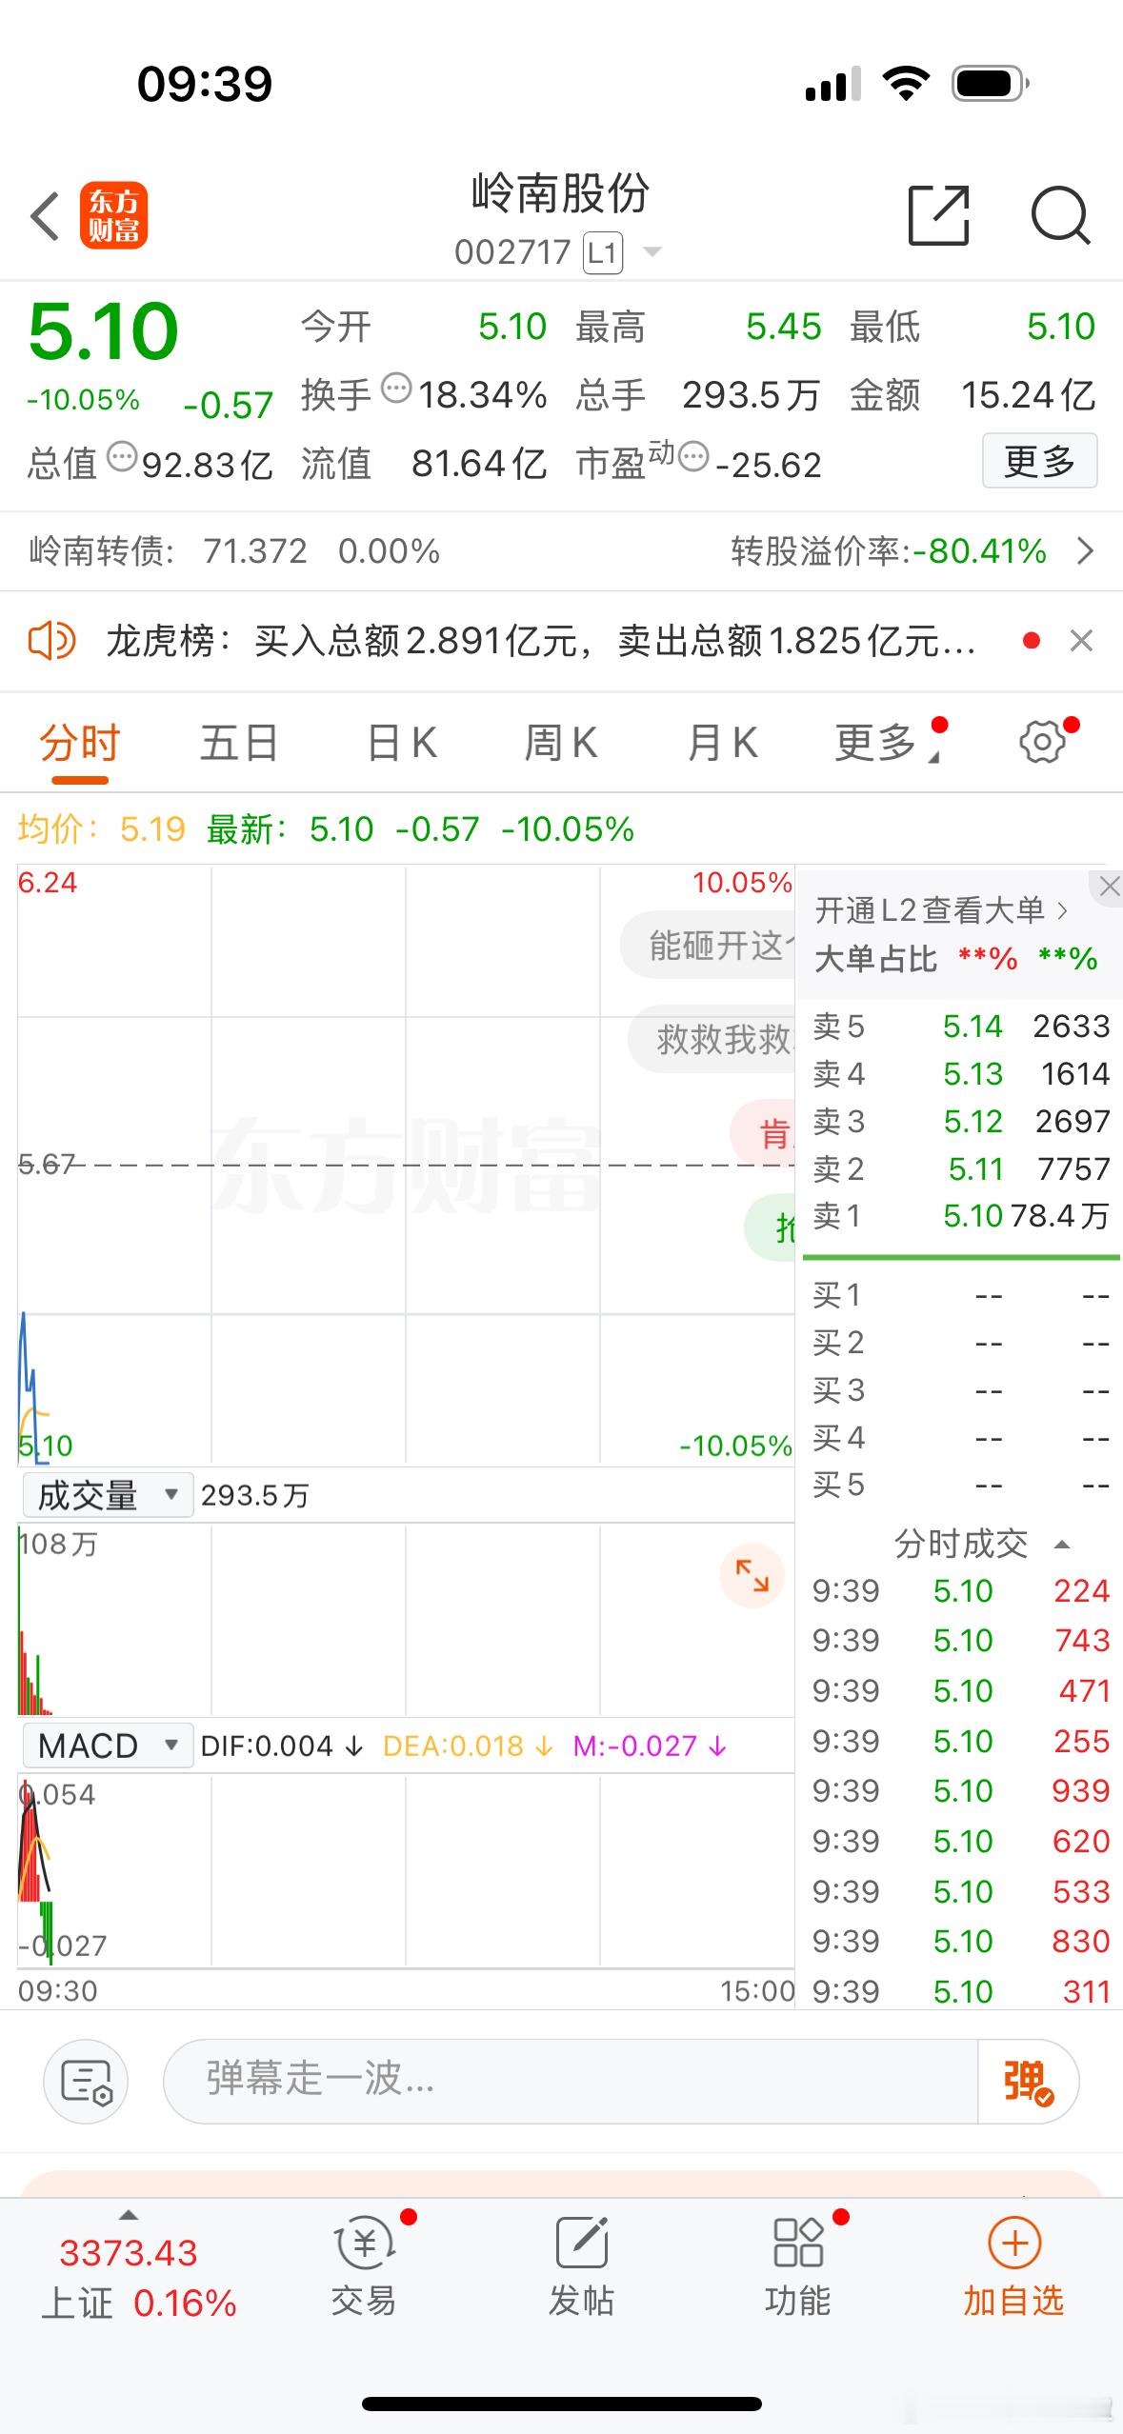
Task: Select the 卖4 order at 5.13
Action: pos(961,1074)
